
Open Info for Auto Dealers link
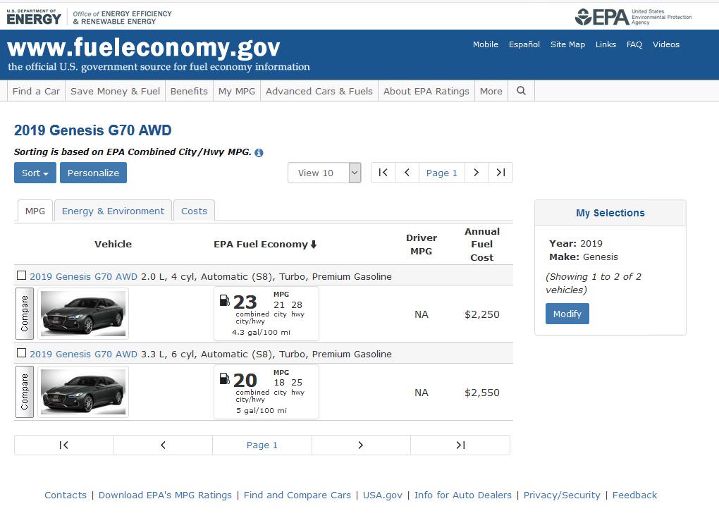(462, 495)
